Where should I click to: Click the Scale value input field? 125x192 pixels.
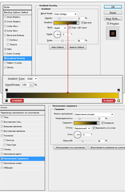click(81, 41)
